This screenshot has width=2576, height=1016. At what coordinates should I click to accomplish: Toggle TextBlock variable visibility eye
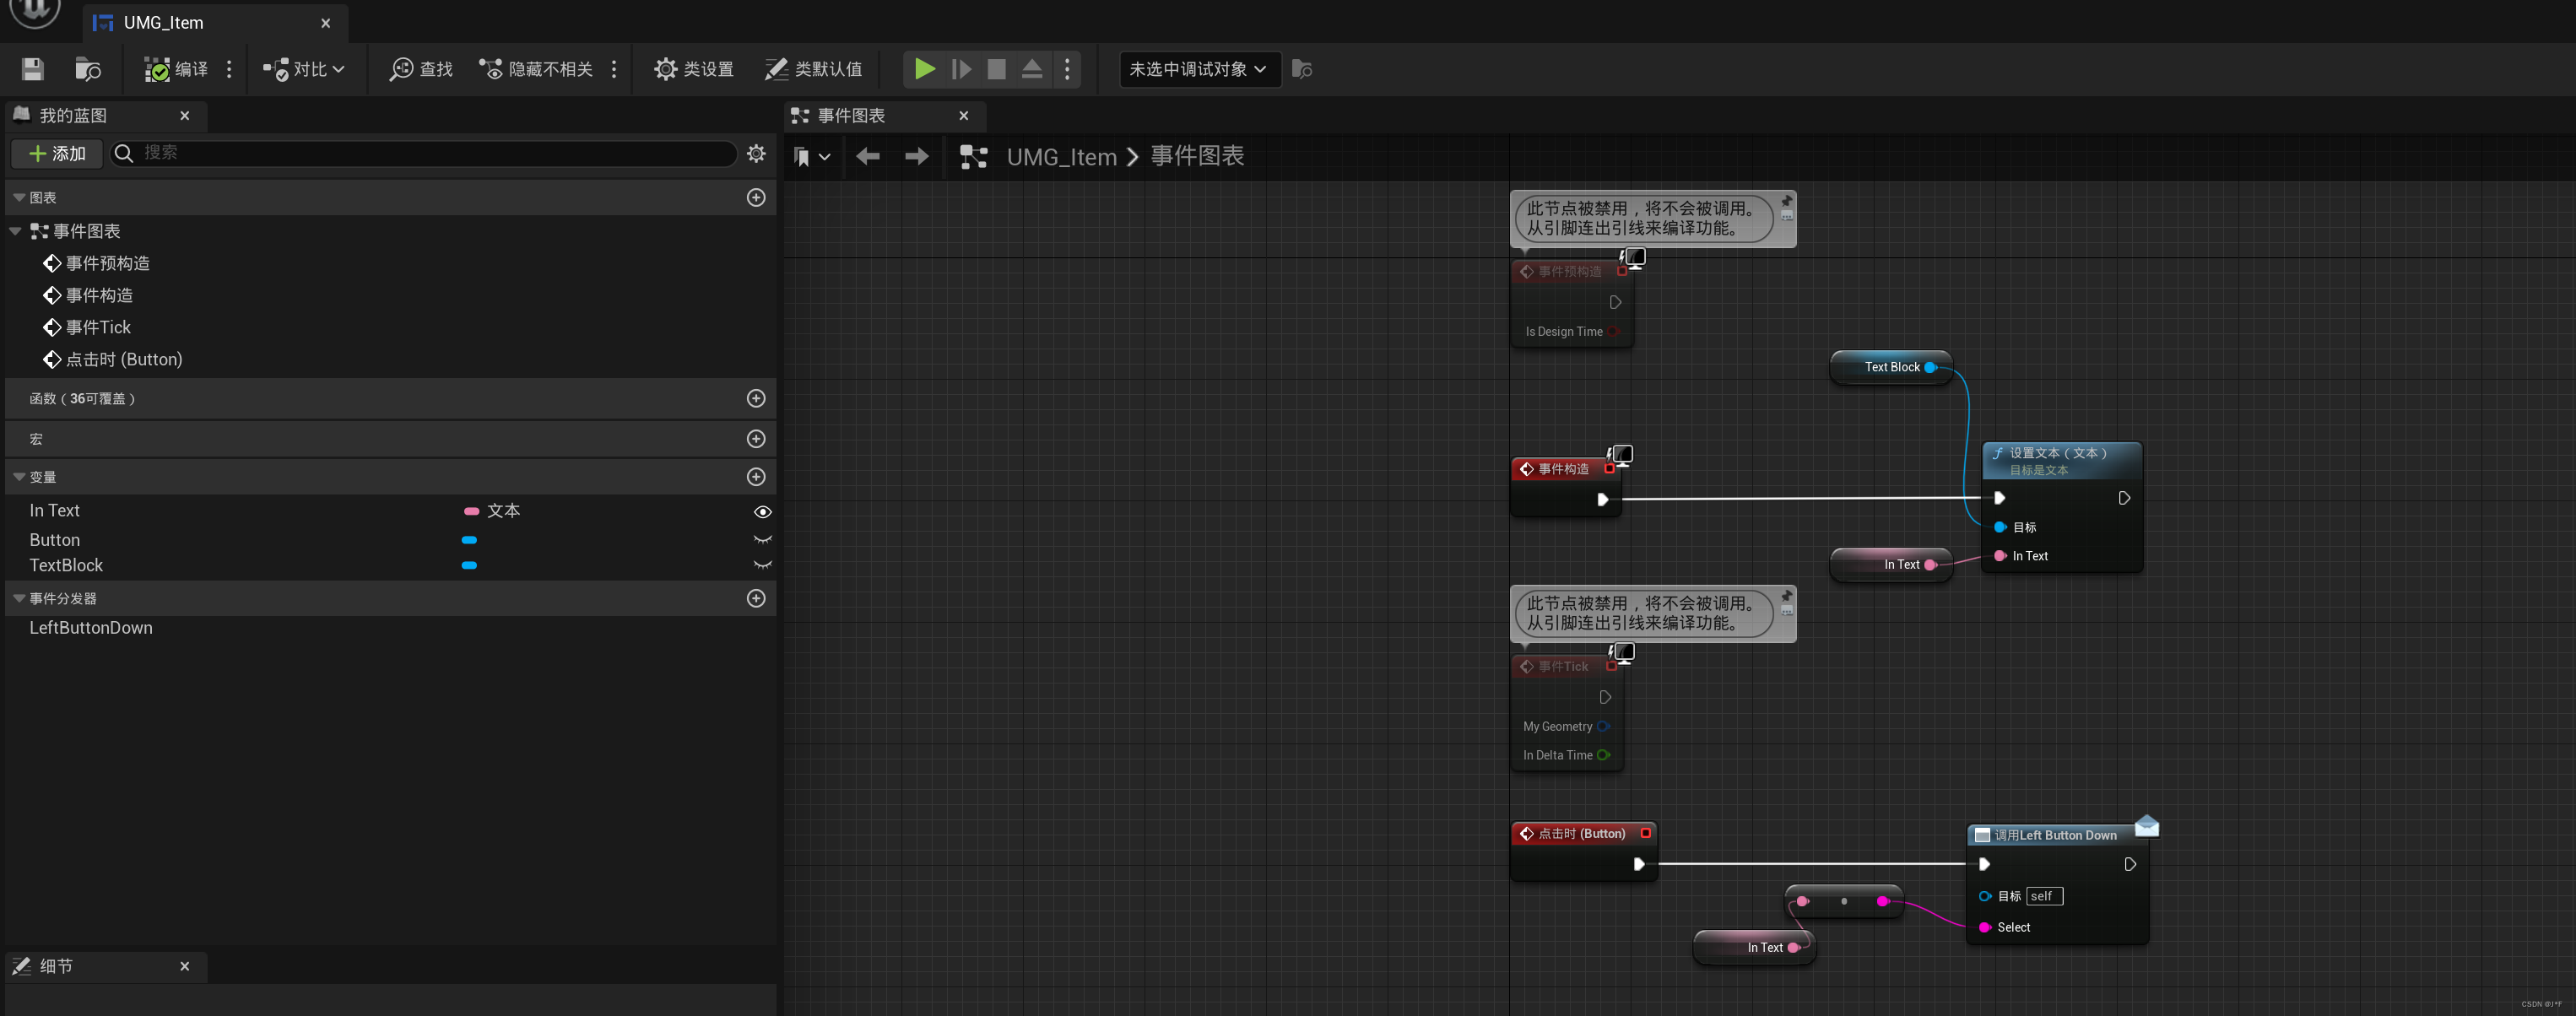point(762,565)
